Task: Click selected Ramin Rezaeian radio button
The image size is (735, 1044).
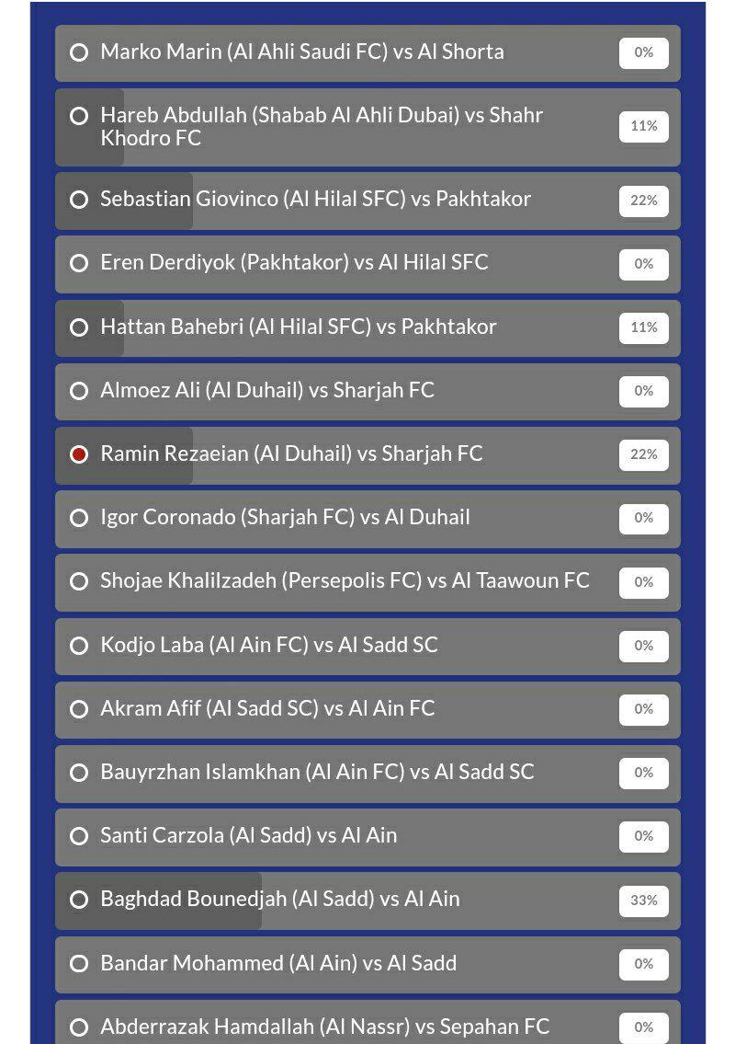Action: click(x=80, y=454)
